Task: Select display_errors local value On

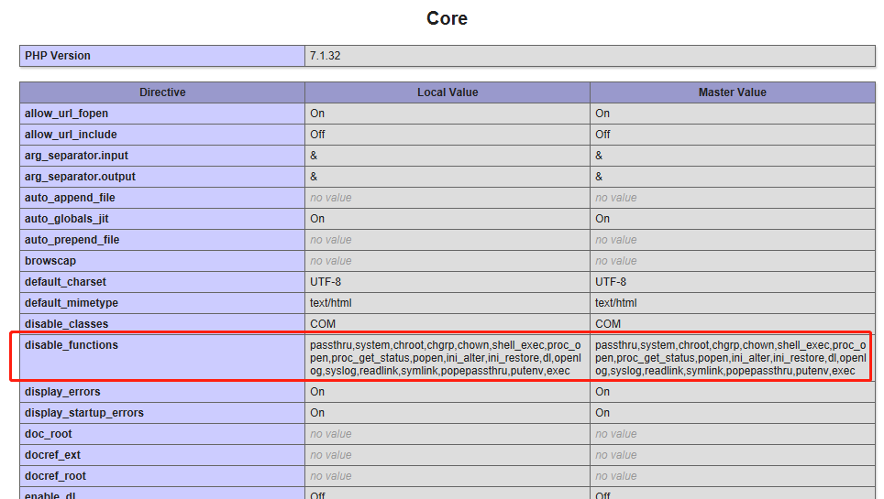Action: [317, 392]
